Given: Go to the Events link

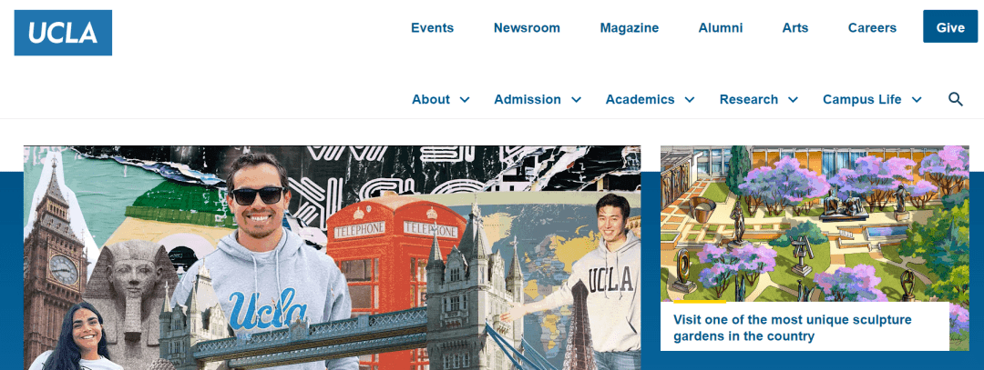Looking at the screenshot, I should coord(433,27).
